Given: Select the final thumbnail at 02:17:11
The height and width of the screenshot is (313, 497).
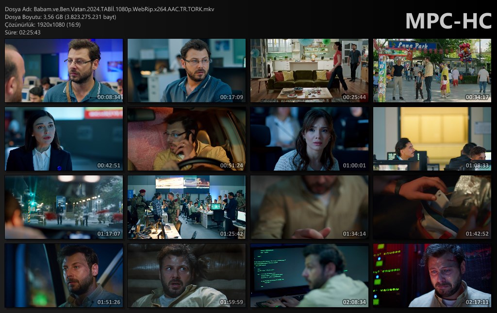Looking at the screenshot, I should [x=432, y=276].
